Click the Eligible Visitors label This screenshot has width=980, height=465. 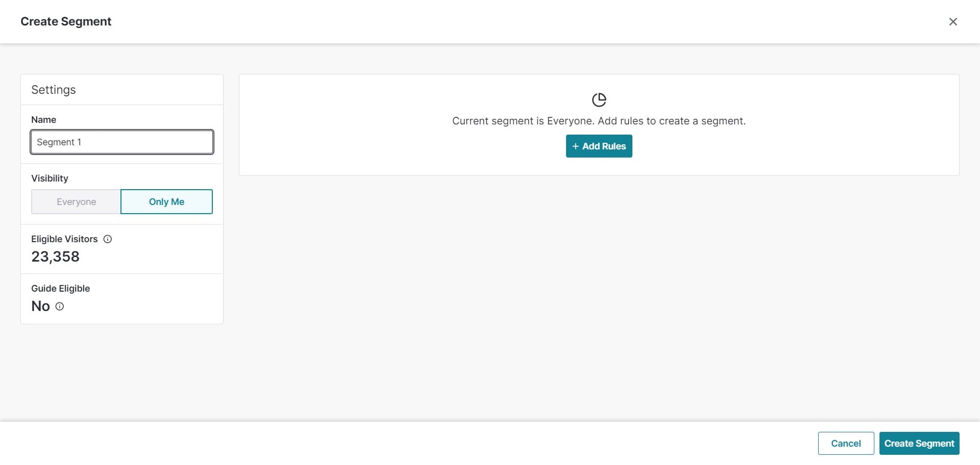(64, 239)
